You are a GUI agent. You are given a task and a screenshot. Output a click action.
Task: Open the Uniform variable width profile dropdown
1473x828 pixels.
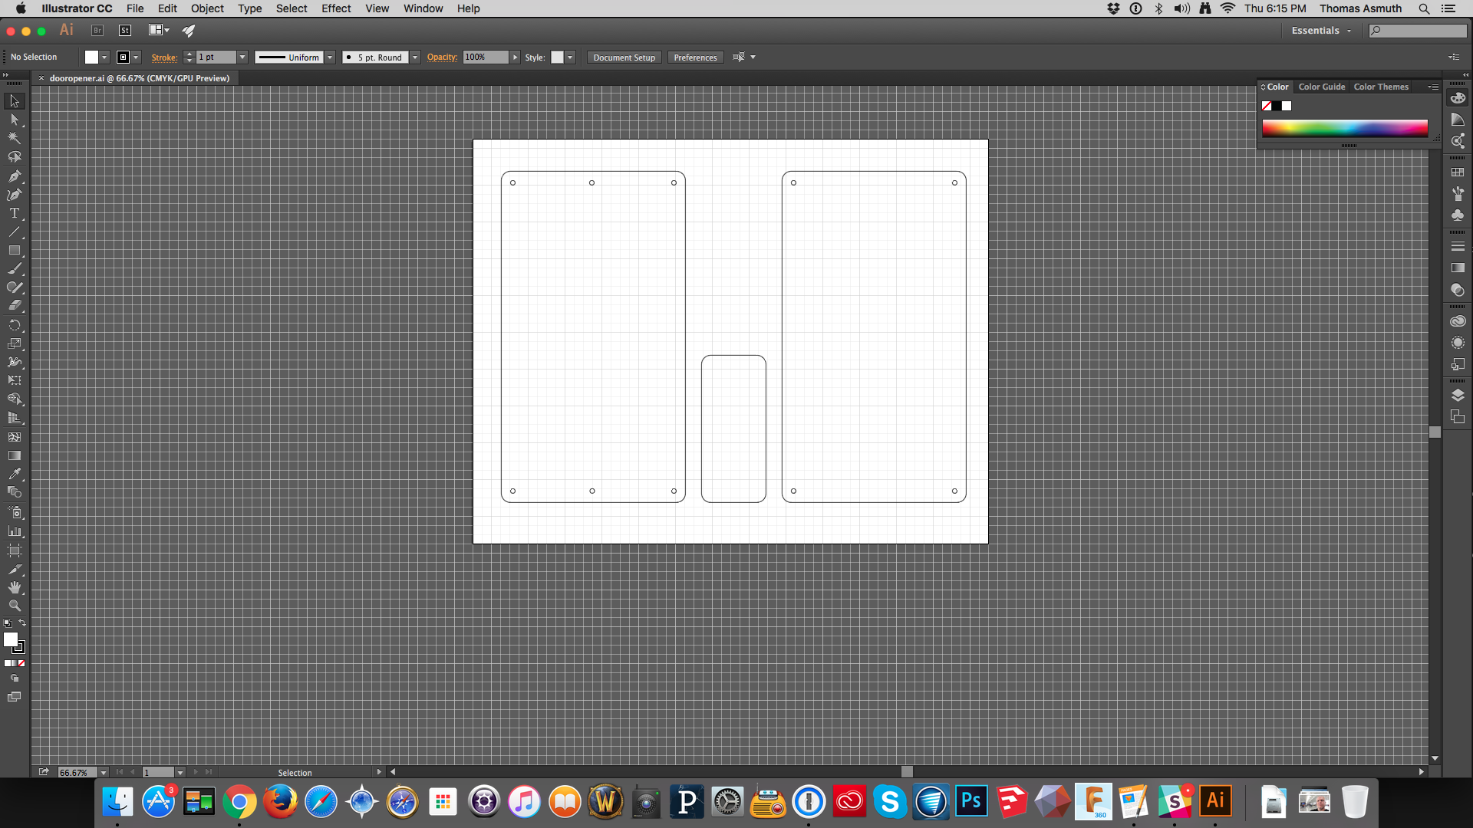pos(330,58)
